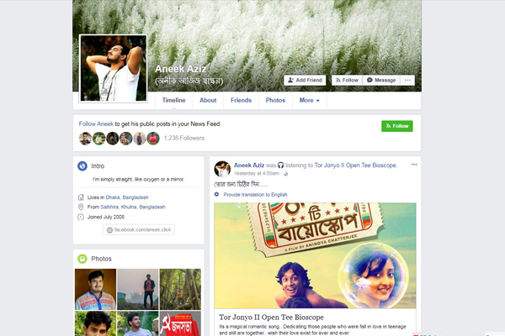Open the Tor Jonyo II Open Tee Bioscope link
Viewport: 505px width, 336px height.
[355, 165]
